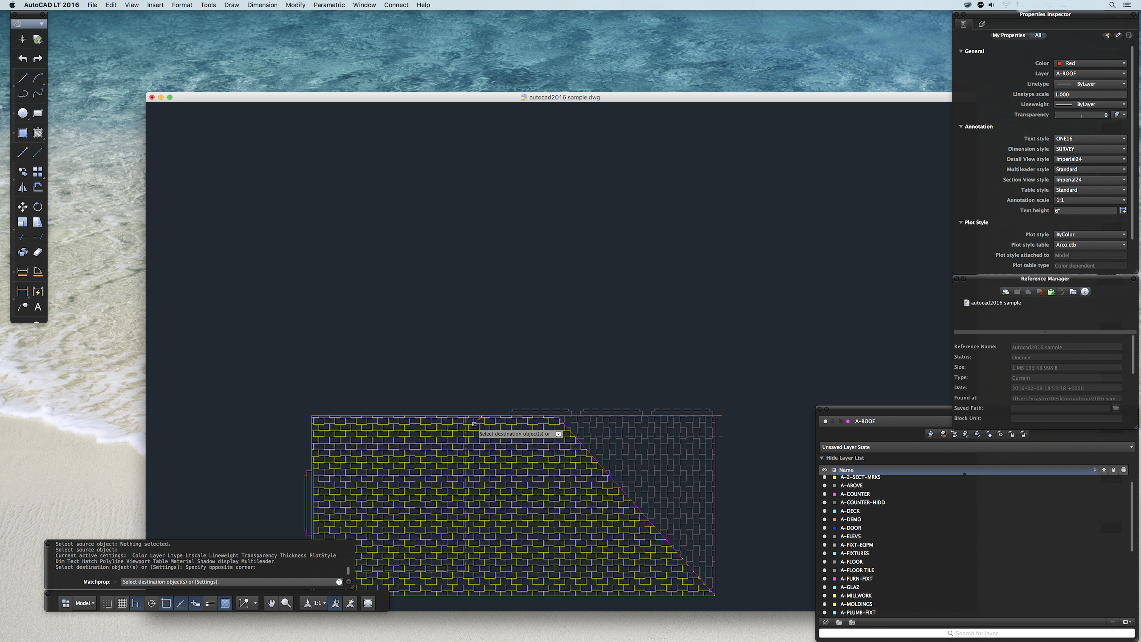The width and height of the screenshot is (1141, 642).
Task: Collapse the Hide Layer List expander
Action: pyautogui.click(x=822, y=458)
